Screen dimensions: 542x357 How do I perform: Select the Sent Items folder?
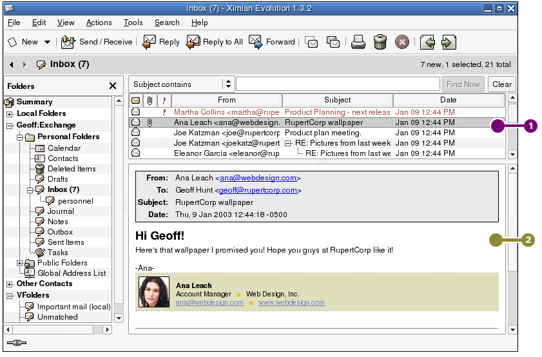(x=65, y=242)
